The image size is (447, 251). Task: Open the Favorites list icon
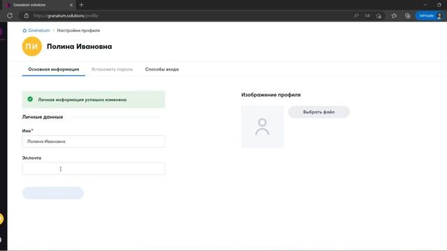point(394,15)
